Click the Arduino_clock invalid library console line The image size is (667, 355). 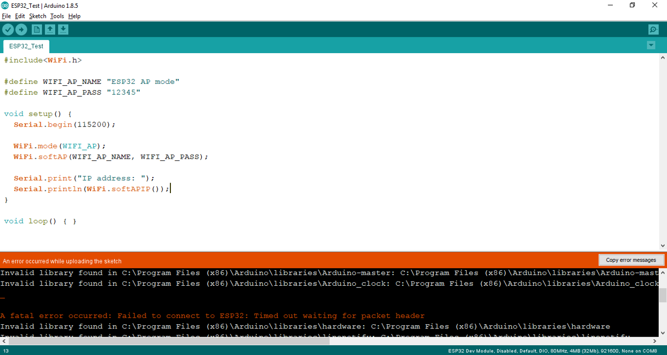pyautogui.click(x=329, y=284)
